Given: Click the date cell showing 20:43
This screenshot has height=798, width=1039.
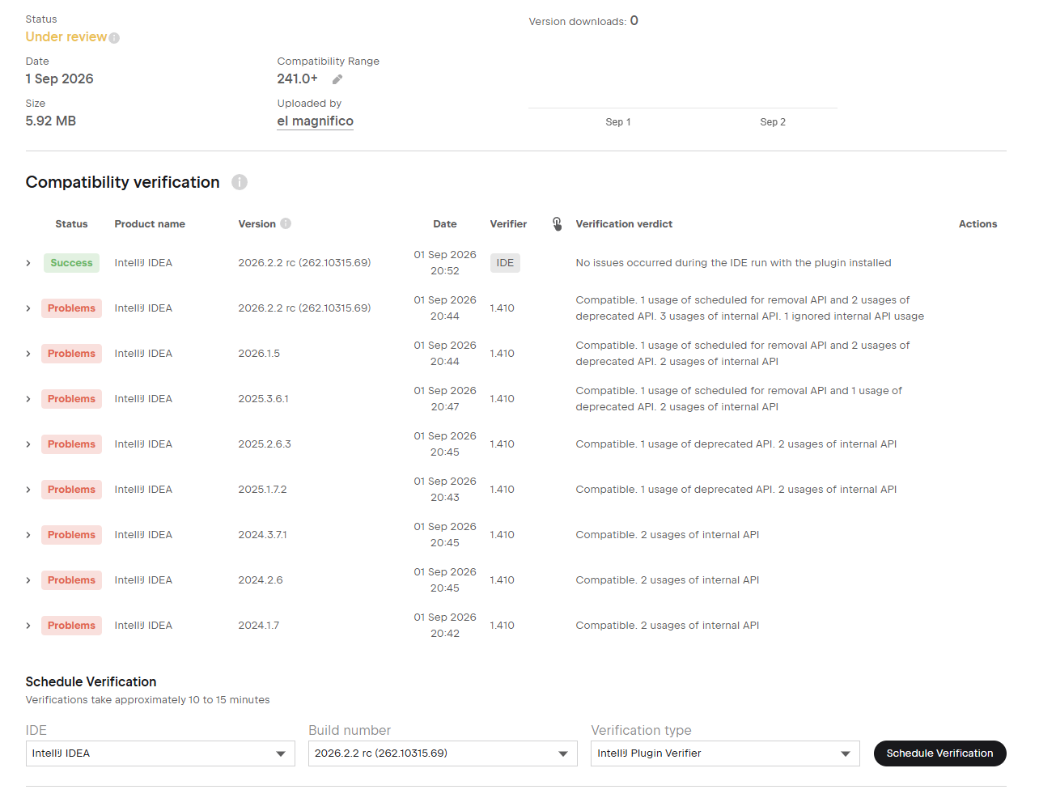Looking at the screenshot, I should (x=445, y=490).
